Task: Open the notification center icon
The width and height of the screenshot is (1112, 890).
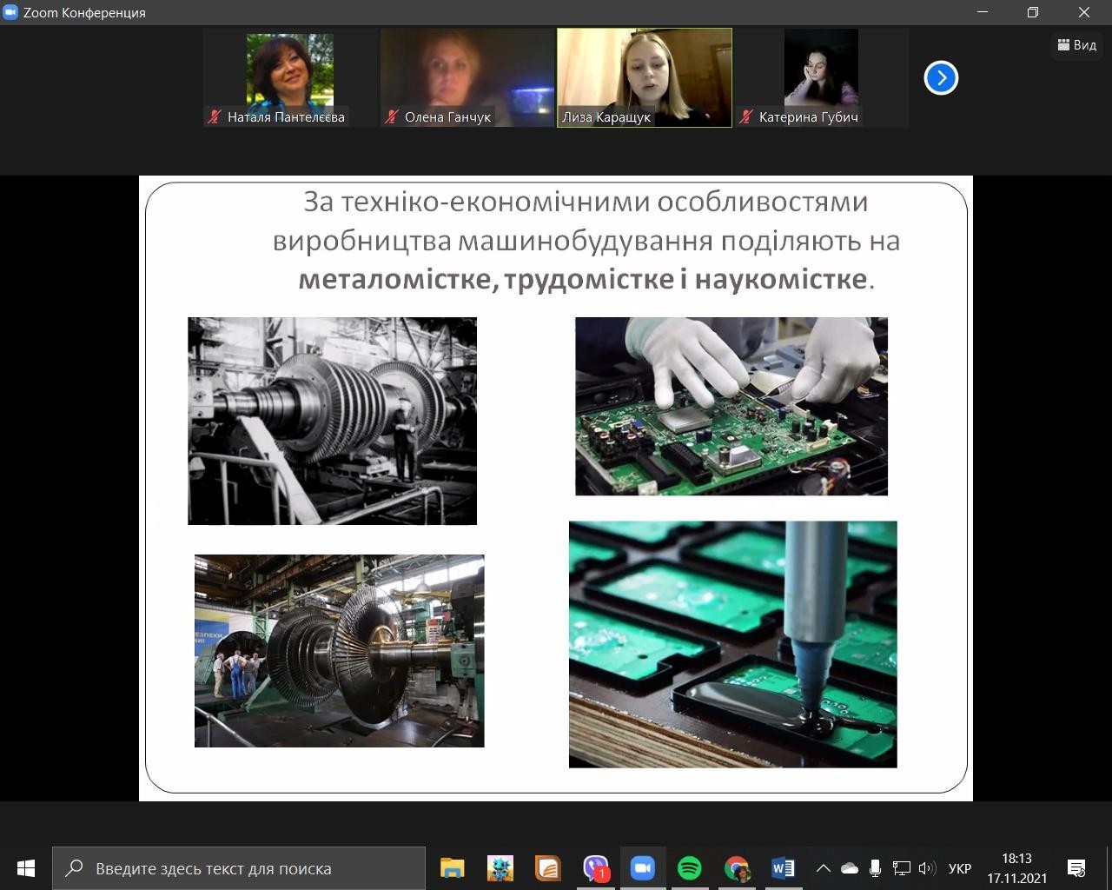Action: pyautogui.click(x=1077, y=868)
